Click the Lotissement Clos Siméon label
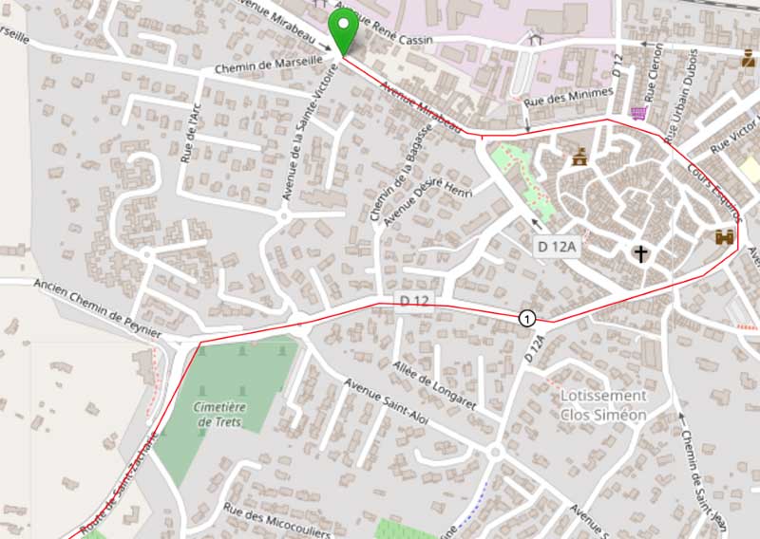Screen dimensions: 760x539 pos(603,405)
